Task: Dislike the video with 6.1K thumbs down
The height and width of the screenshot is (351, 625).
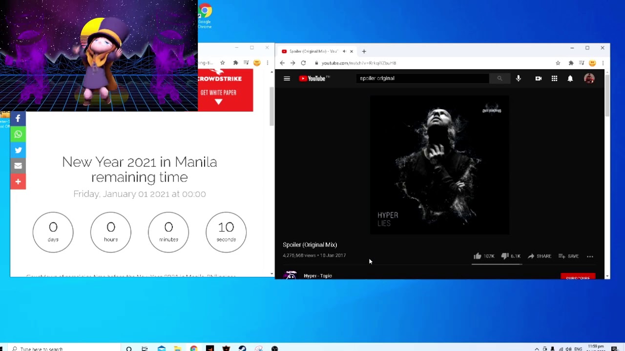Action: coord(511,256)
